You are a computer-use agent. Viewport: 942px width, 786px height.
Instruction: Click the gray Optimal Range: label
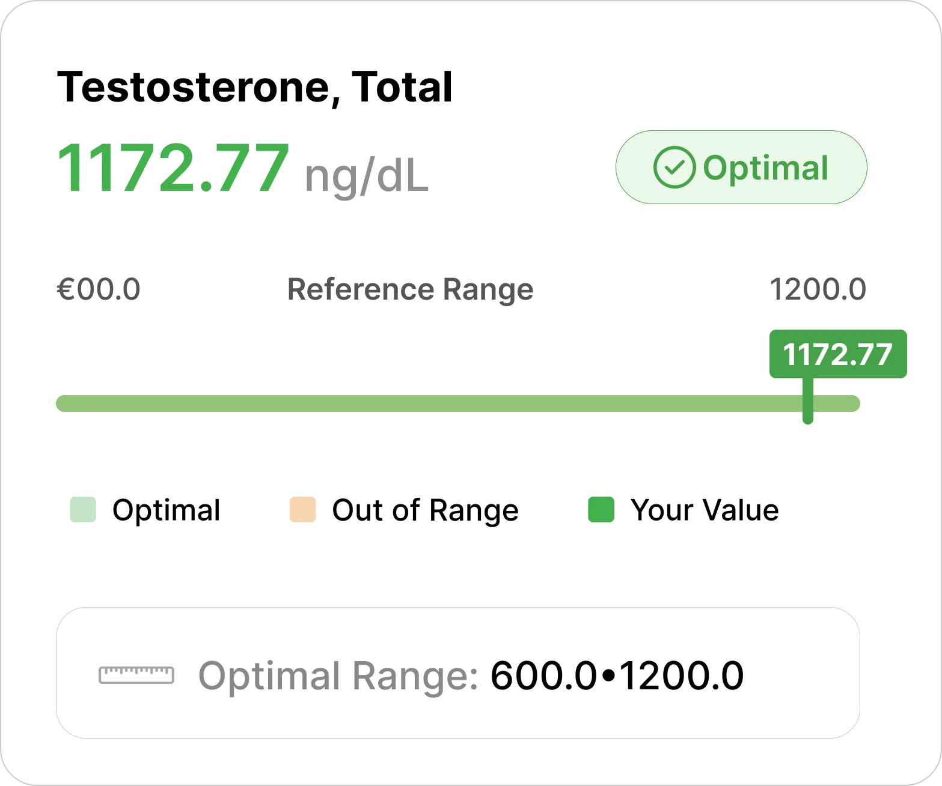pyautogui.click(x=338, y=676)
